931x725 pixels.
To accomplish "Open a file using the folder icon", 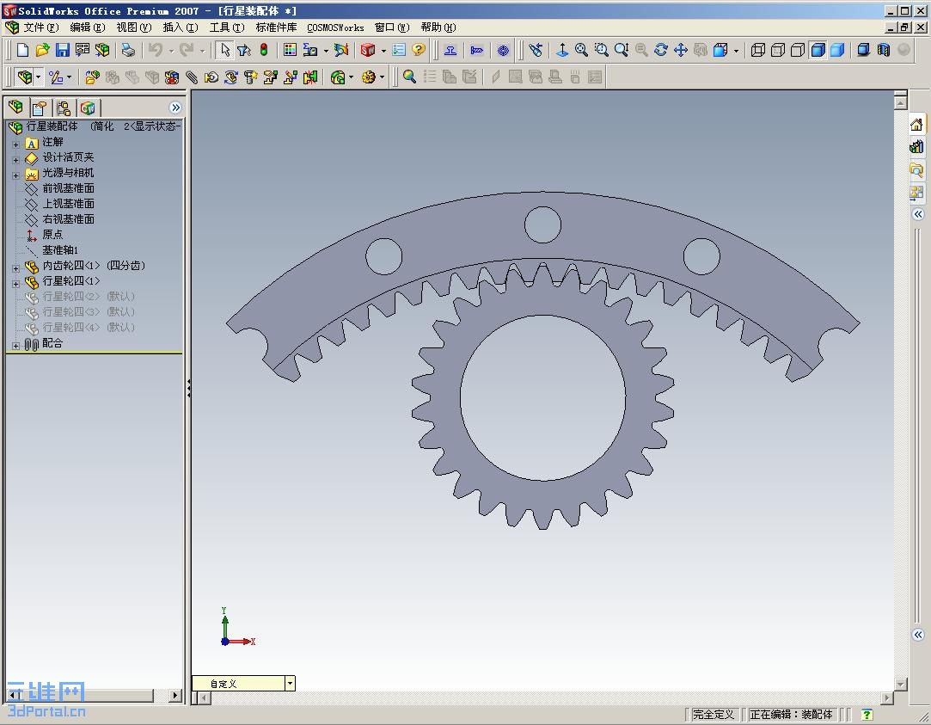I will (42, 50).
